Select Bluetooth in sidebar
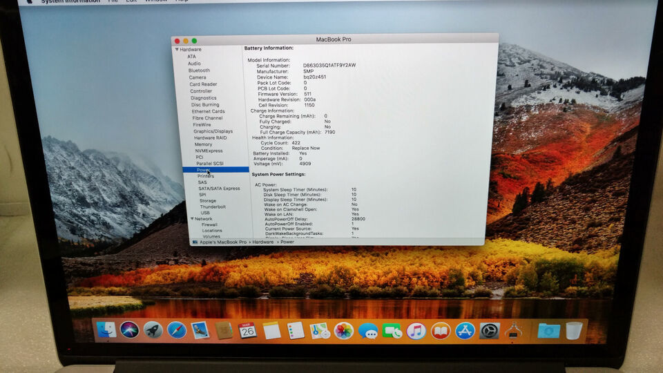This screenshot has height=373, width=663. (199, 70)
